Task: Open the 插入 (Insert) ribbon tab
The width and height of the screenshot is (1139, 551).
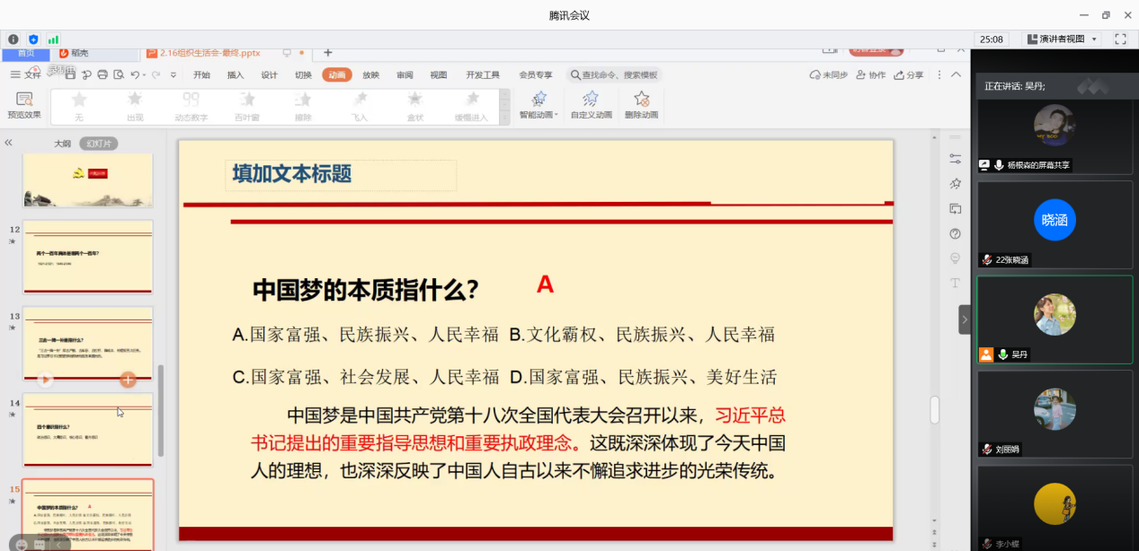Action: point(236,75)
